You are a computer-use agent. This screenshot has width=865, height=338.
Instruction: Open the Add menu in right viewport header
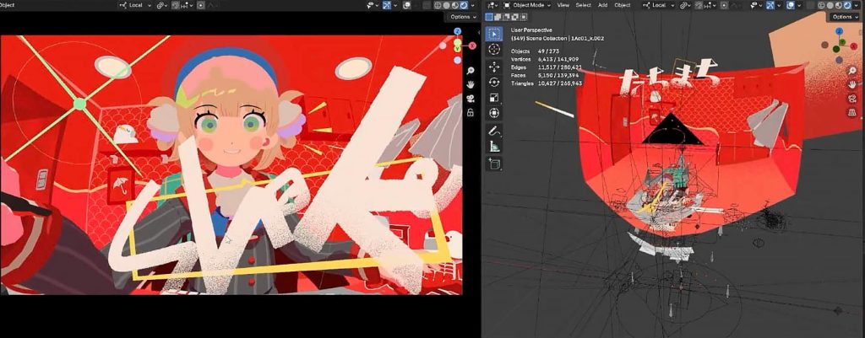[x=603, y=5]
